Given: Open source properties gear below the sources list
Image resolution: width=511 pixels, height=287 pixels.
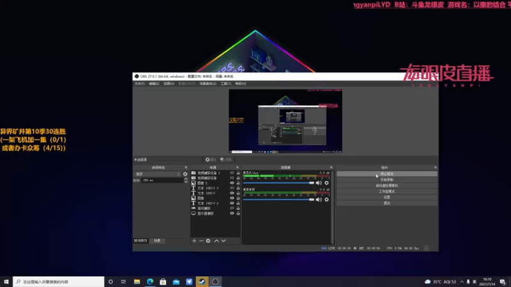Looking at the screenshot, I should tap(208, 241).
